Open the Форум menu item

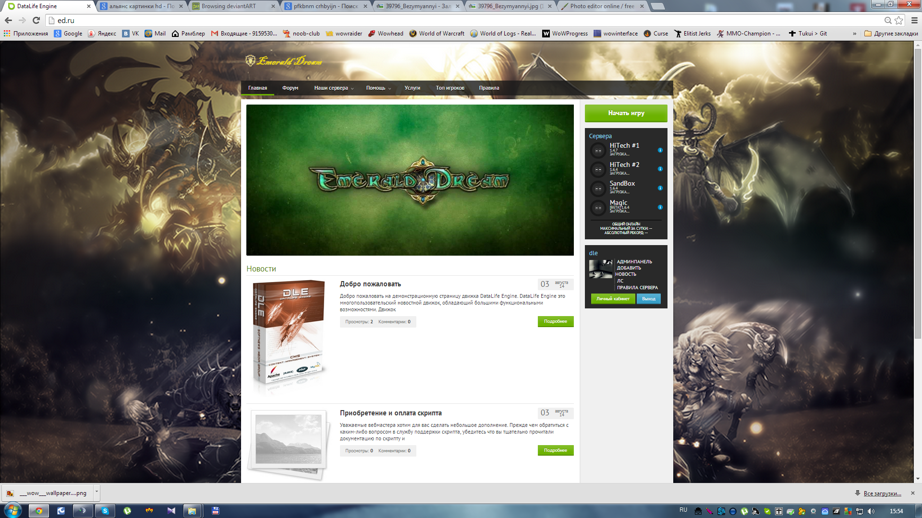pos(290,88)
